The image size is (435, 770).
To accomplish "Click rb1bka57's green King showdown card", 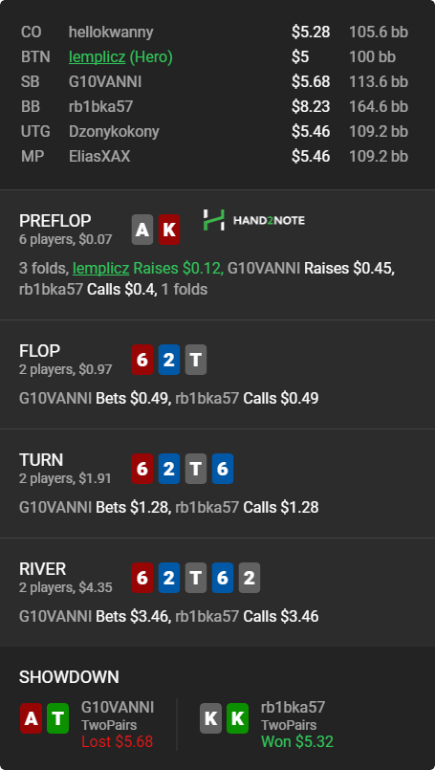I will (238, 718).
